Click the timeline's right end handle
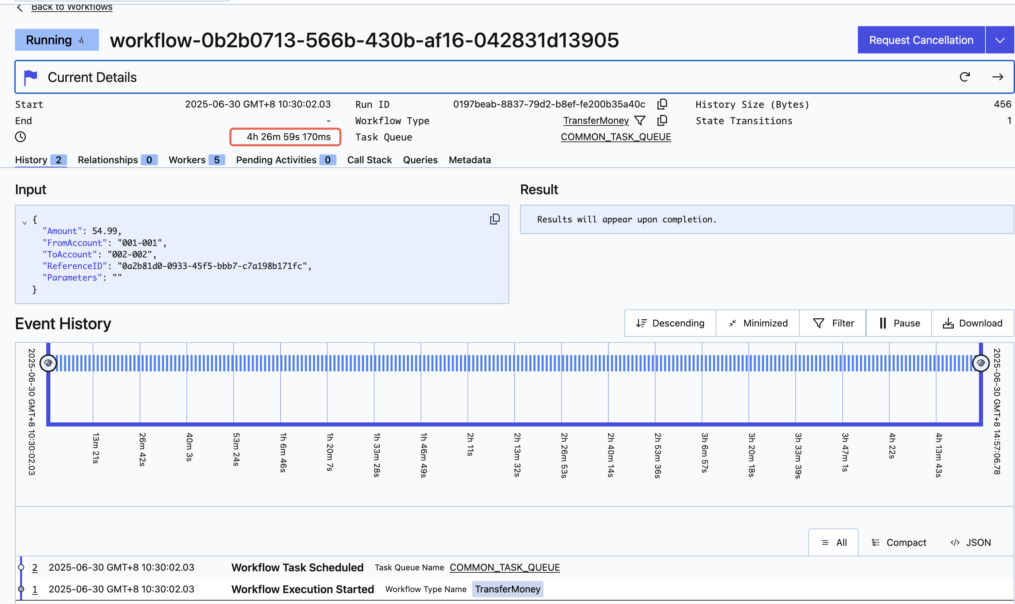Image resolution: width=1015 pixels, height=604 pixels. click(x=980, y=363)
